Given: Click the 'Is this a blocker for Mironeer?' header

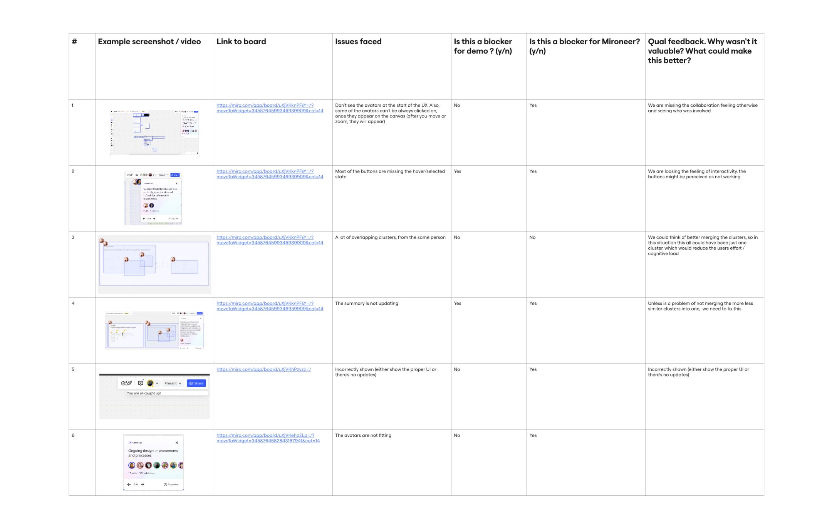Looking at the screenshot, I should (x=584, y=46).
